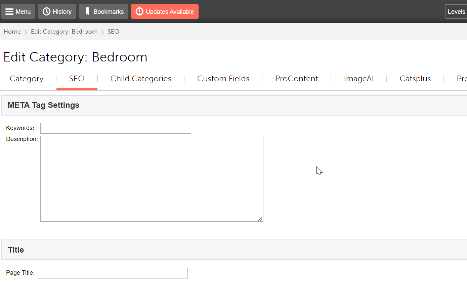Viewport: 467px width, 307px height.
Task: Switch to the Custom Fields tab
Action: (223, 79)
